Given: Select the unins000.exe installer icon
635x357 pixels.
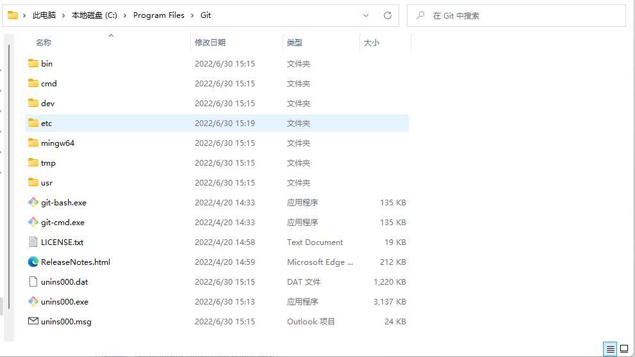Looking at the screenshot, I should tap(33, 301).
